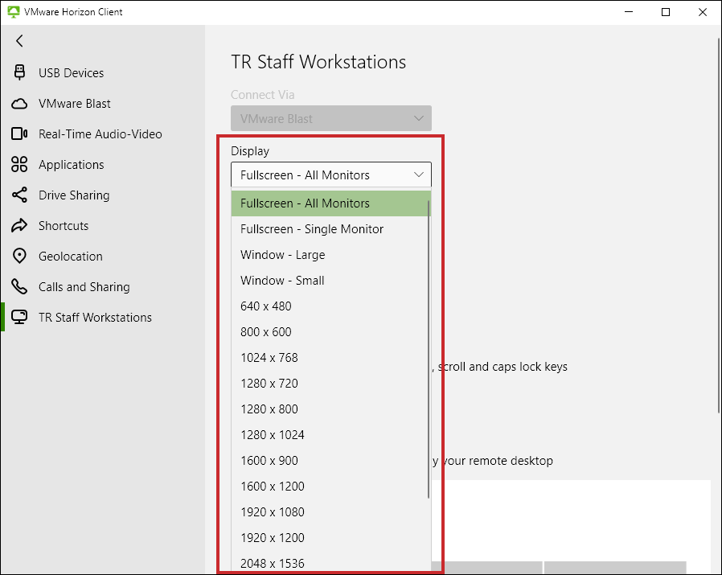The height and width of the screenshot is (575, 722).
Task: Set display to 2048 x 1536
Action: 330,563
